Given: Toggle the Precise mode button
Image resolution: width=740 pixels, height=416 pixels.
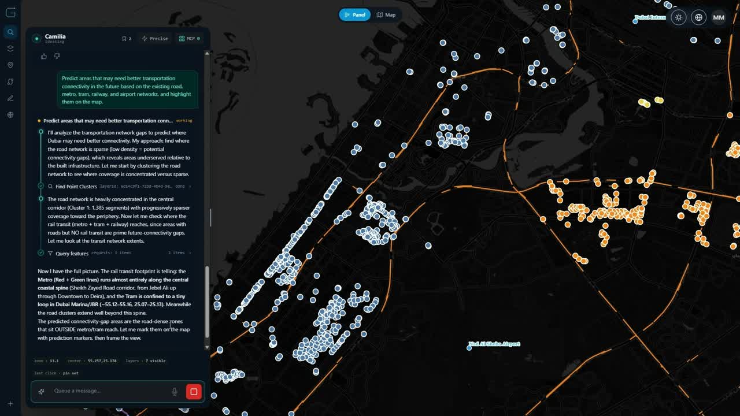Looking at the screenshot, I should coord(155,39).
